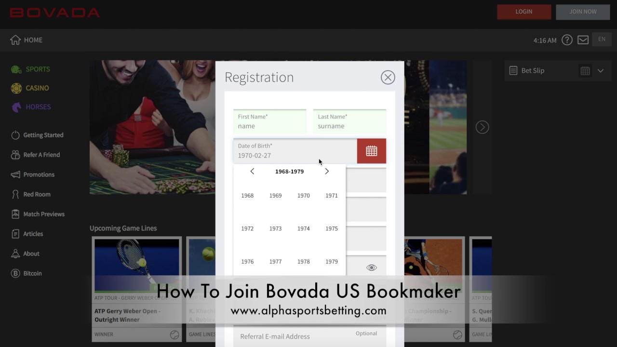Click the Last Name field

click(x=350, y=122)
